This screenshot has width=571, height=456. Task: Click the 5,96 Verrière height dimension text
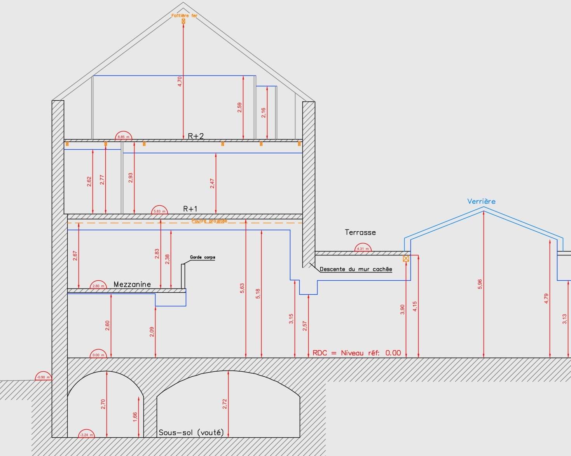click(x=480, y=284)
